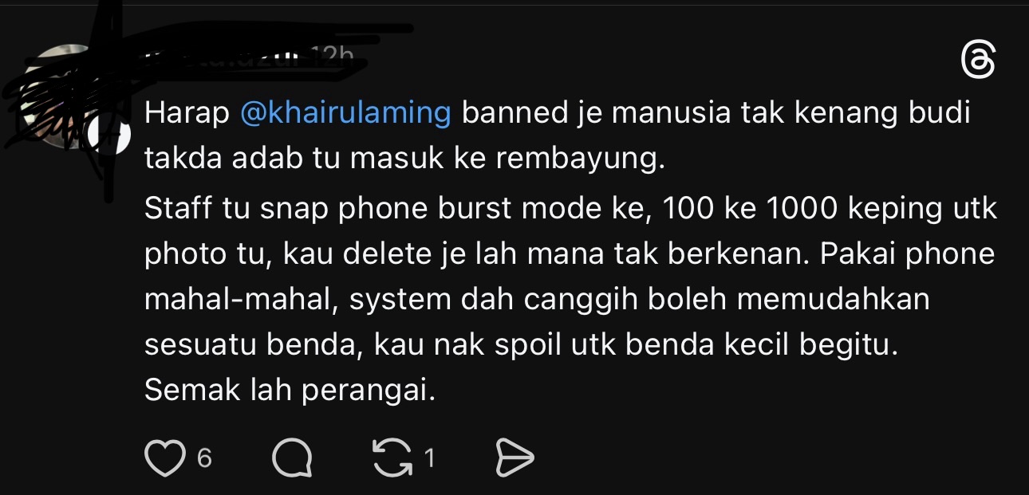View likes by clicking the count 6
Image resolution: width=1029 pixels, height=495 pixels.
point(204,458)
